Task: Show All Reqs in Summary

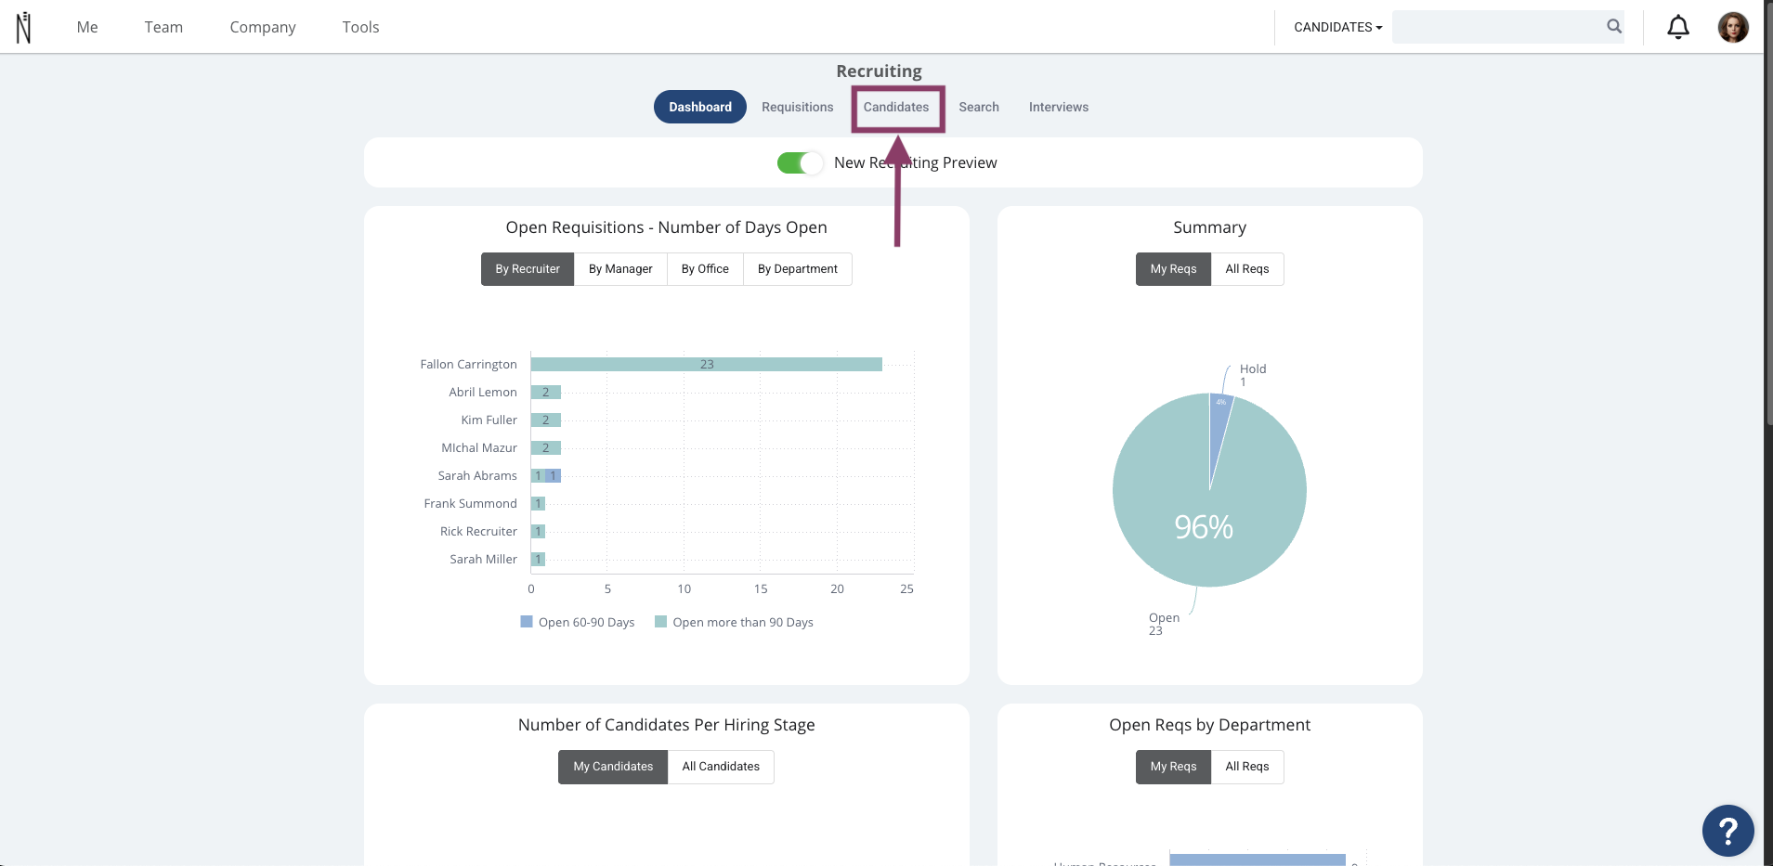Action: (1246, 269)
